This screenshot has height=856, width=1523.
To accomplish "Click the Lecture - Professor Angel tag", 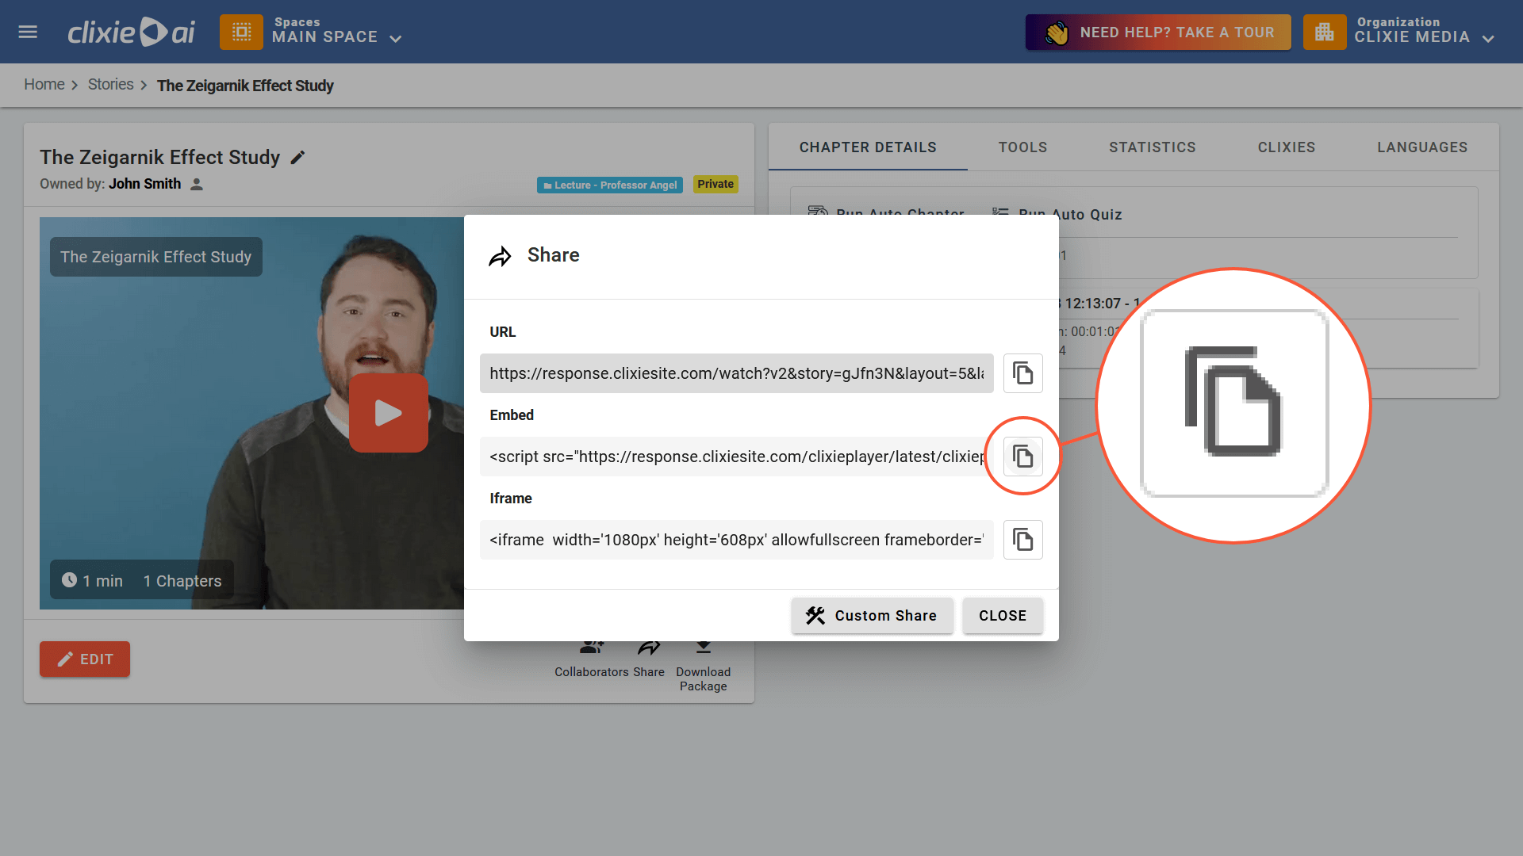I will [x=610, y=185].
